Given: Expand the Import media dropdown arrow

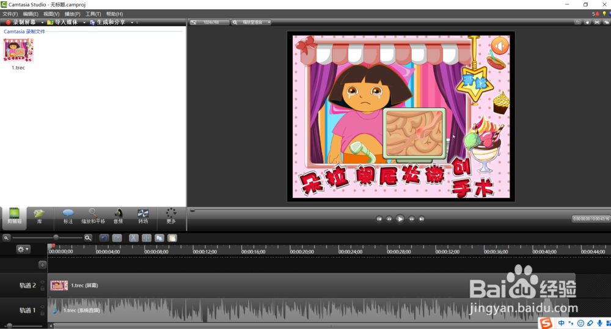Looking at the screenshot, I should point(84,23).
